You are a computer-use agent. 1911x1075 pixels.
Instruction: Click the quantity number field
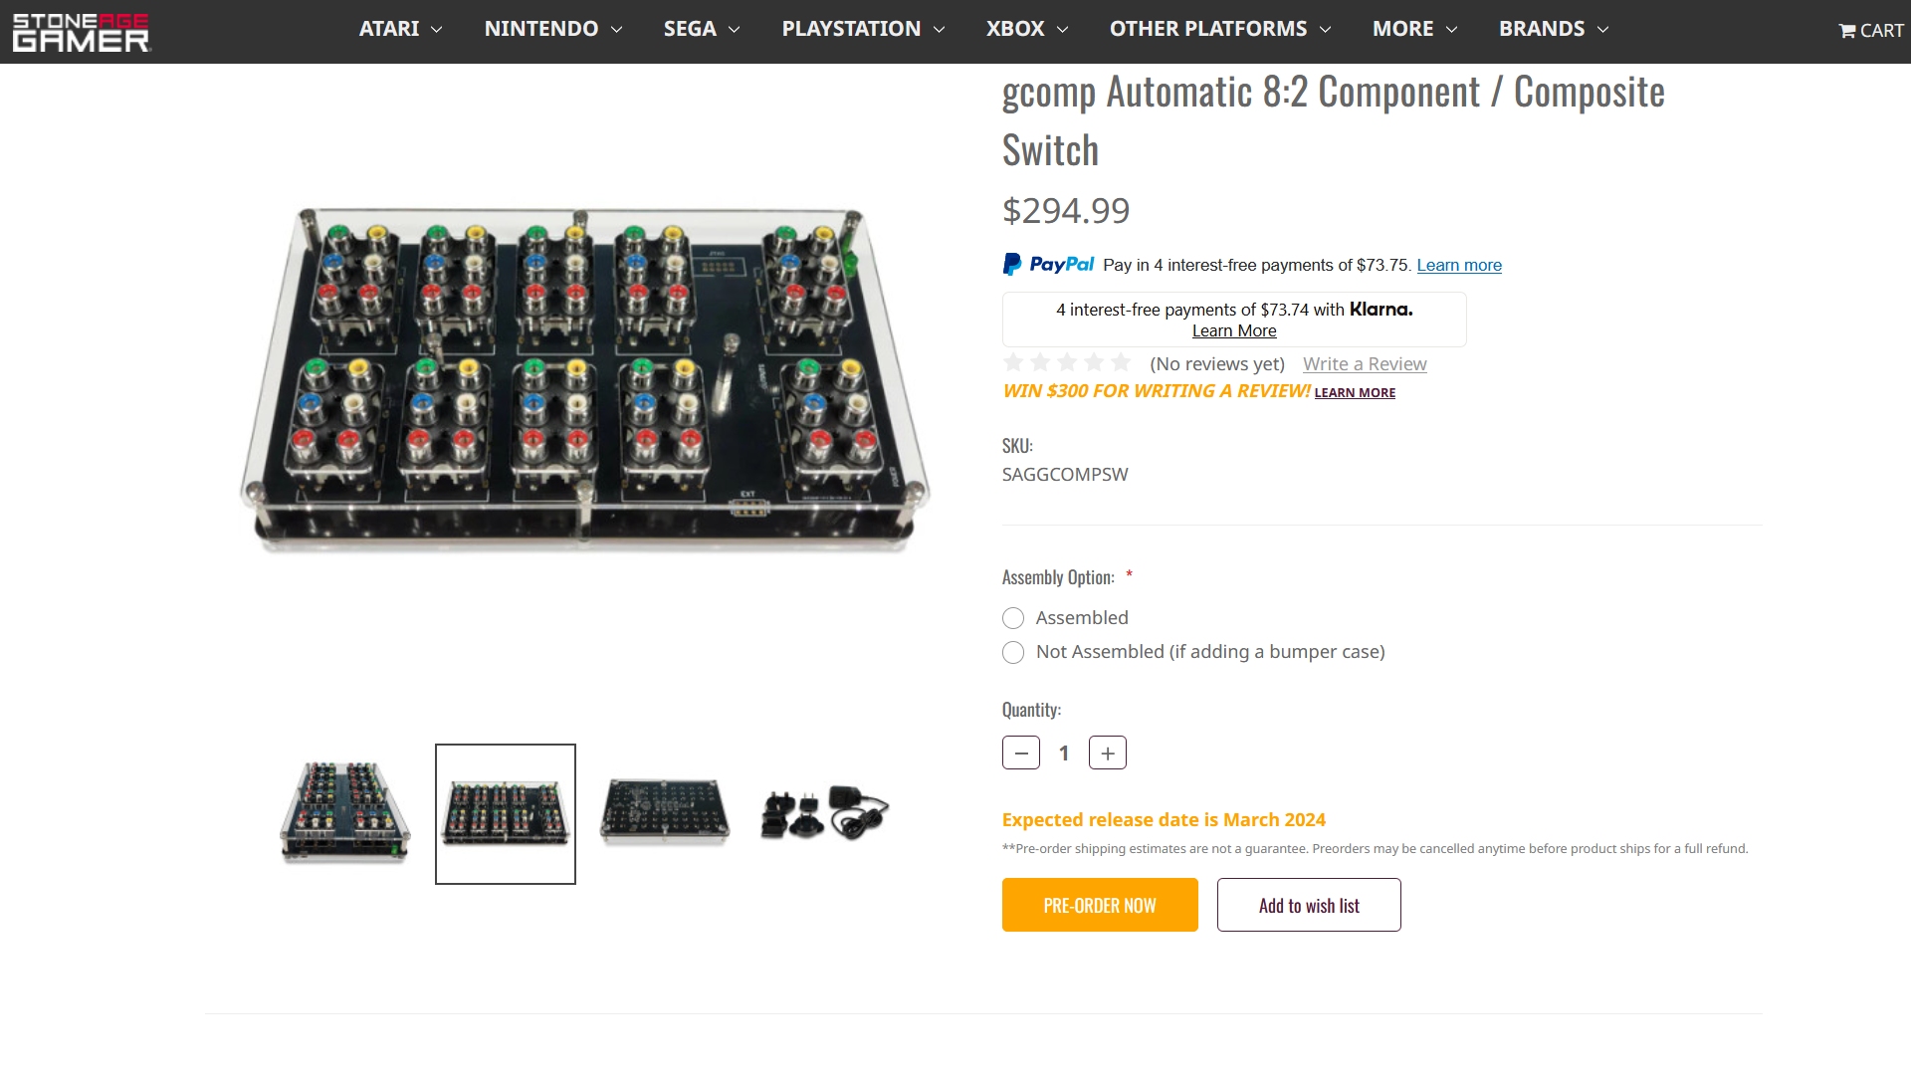(1064, 753)
